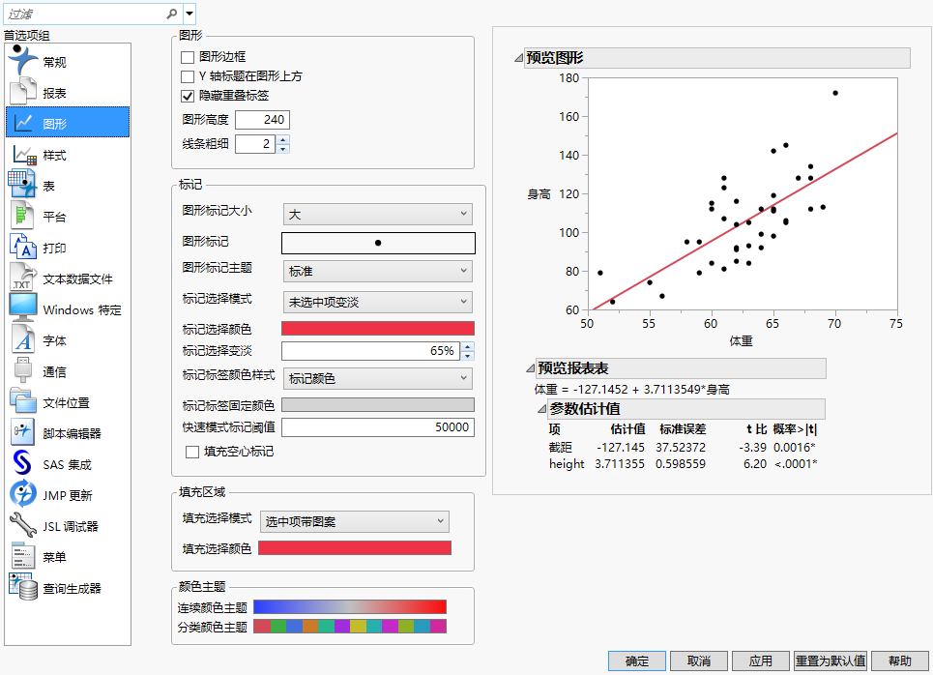This screenshot has width=933, height=675.
Task: Click the 图形高度 input field
Action: (262, 120)
